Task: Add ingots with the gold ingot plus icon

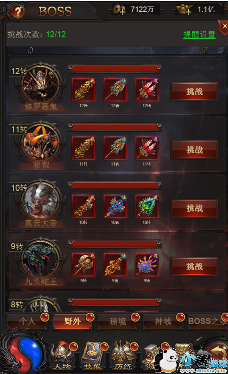Action: (184, 9)
